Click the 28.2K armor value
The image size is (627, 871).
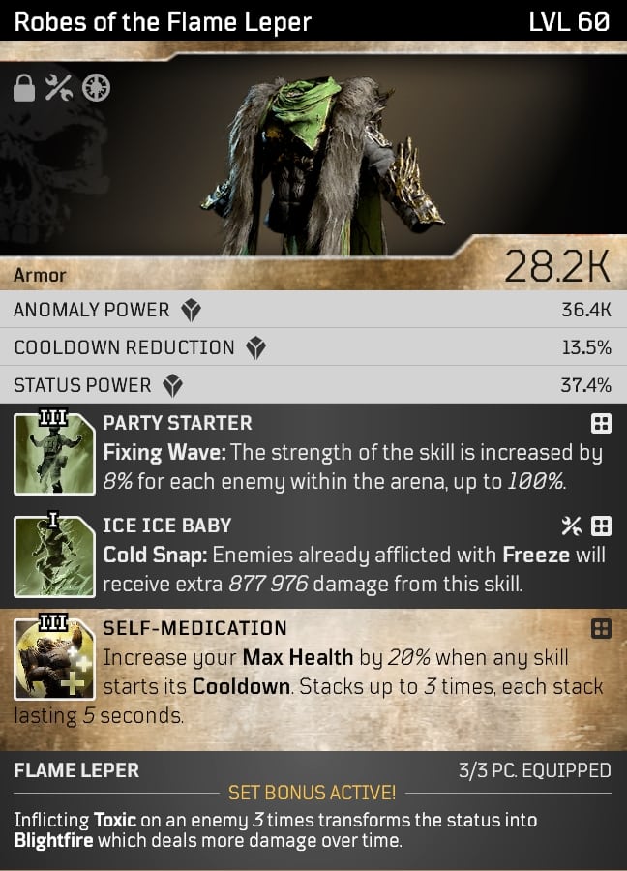coord(557,267)
